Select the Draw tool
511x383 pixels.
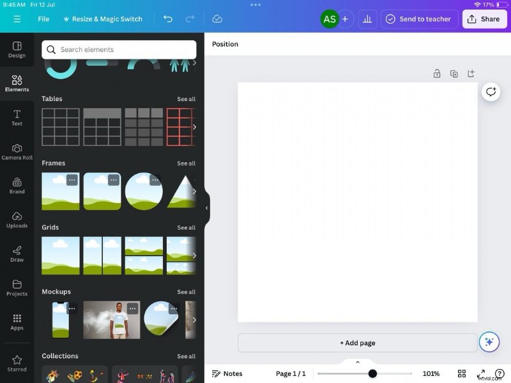coord(17,253)
